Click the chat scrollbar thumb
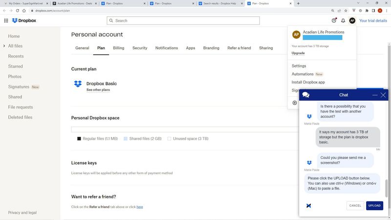 coord(387,188)
